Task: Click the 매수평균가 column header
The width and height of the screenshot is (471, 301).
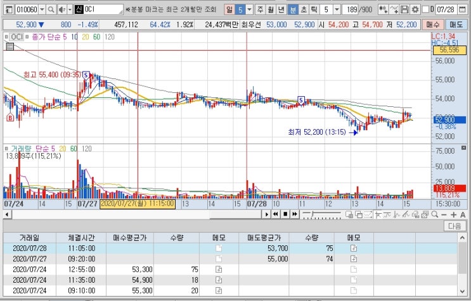Action: 130,238
